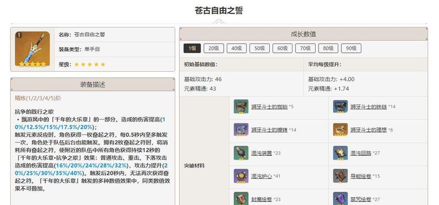Click the 混沌装置 material icon
Screen dimensions: 439x205
pyautogui.click(x=241, y=153)
